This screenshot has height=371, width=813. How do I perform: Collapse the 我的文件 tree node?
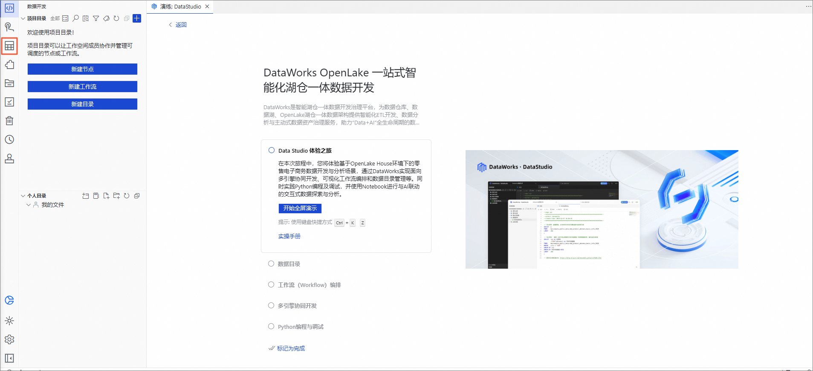[29, 205]
